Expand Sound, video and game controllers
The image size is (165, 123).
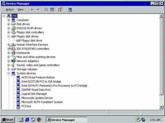pos(9,65)
